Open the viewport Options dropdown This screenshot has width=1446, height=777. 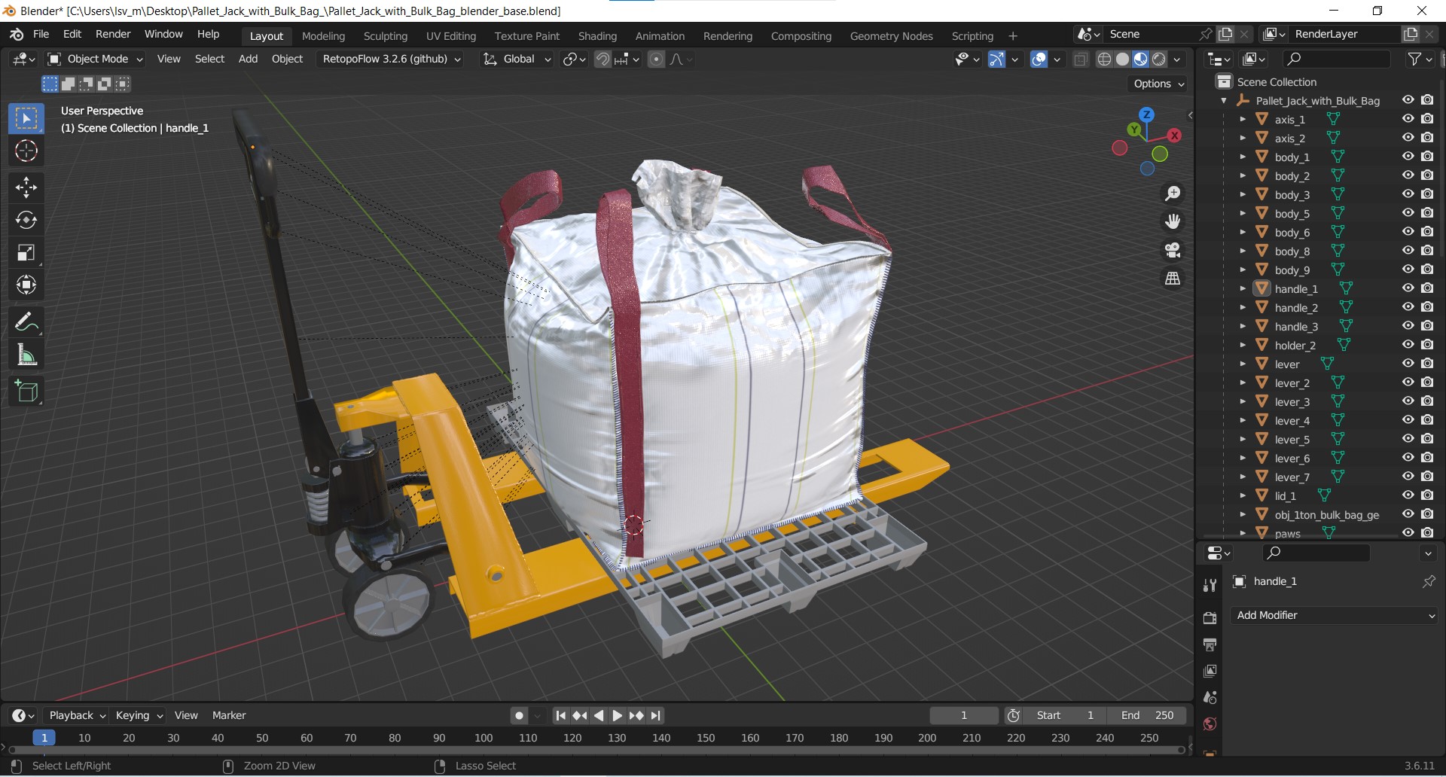[x=1159, y=84]
